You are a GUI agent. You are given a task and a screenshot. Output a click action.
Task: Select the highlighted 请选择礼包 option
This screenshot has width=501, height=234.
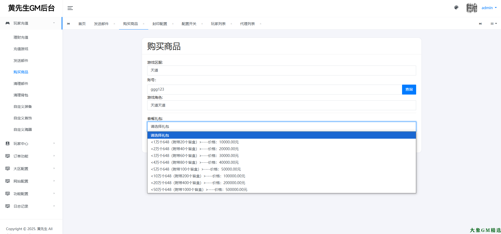[x=281, y=135]
